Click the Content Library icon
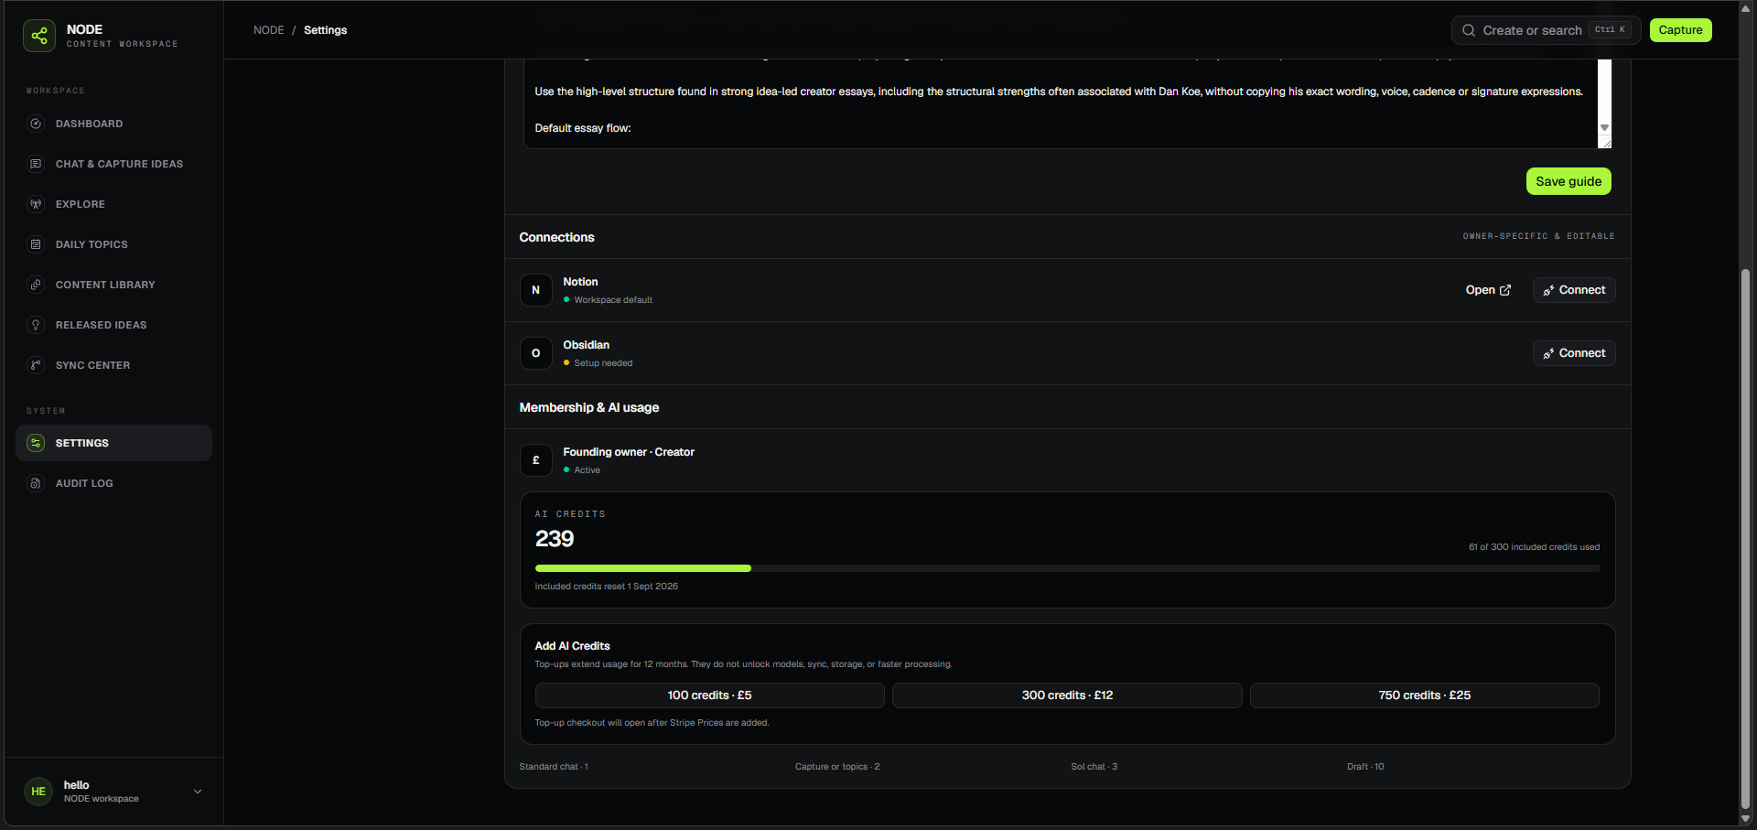Viewport: 1757px width, 830px height. coord(36,285)
